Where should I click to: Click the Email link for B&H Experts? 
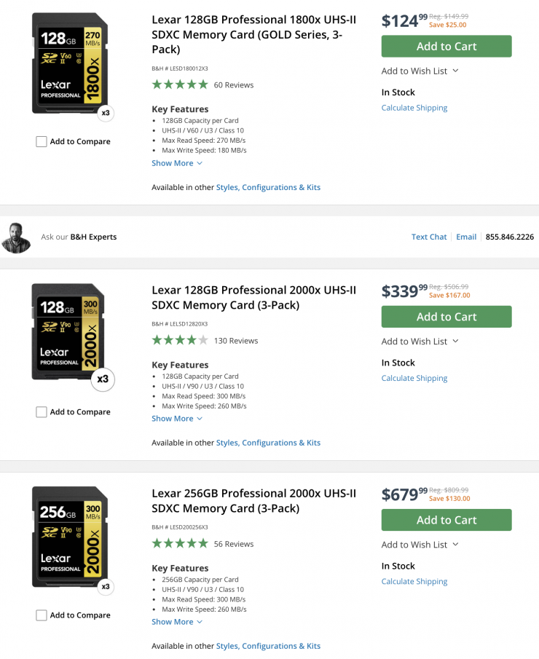click(x=466, y=237)
